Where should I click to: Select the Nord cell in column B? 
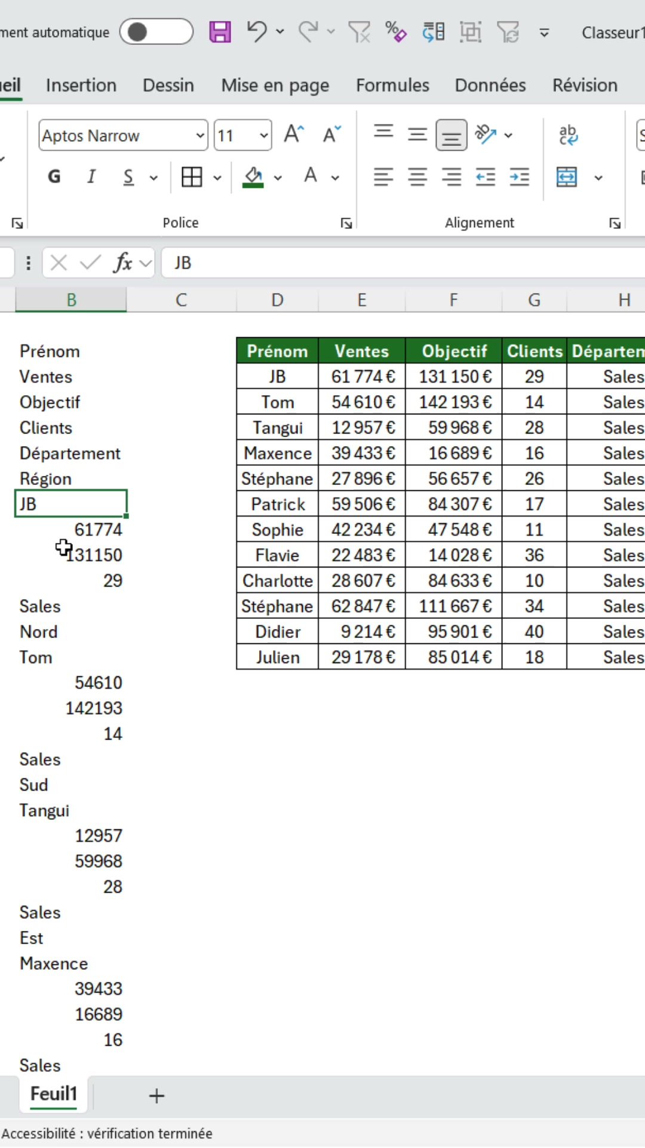71,631
